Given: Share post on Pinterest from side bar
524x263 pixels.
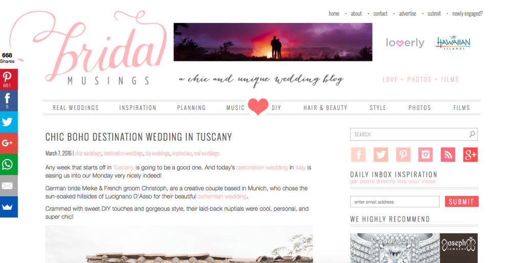Looking at the screenshot, I should click(x=9, y=79).
